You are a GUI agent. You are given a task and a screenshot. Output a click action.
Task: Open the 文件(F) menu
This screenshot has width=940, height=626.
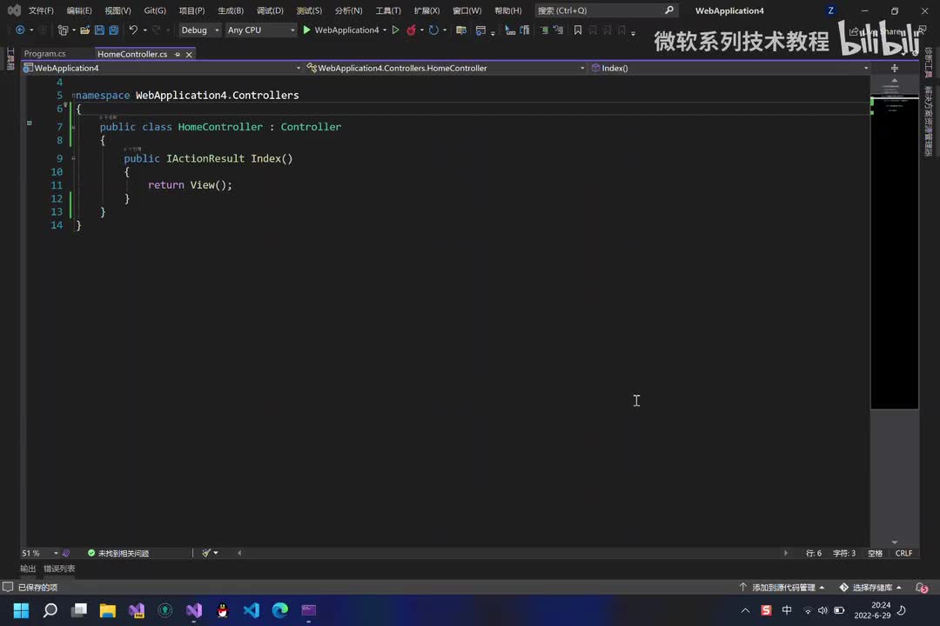(x=41, y=10)
